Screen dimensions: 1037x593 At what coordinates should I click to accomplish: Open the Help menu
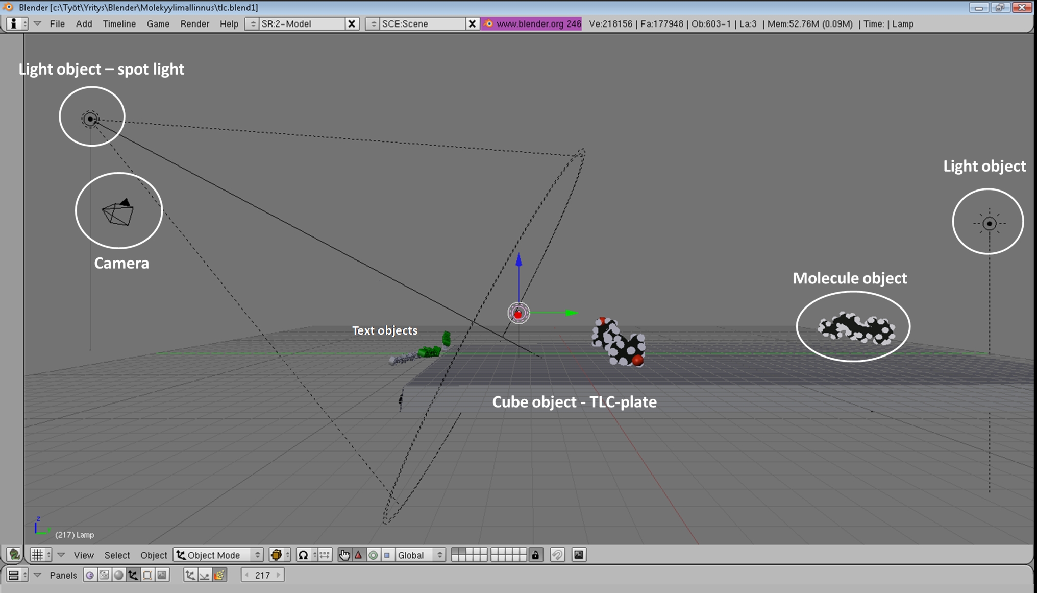(x=229, y=24)
